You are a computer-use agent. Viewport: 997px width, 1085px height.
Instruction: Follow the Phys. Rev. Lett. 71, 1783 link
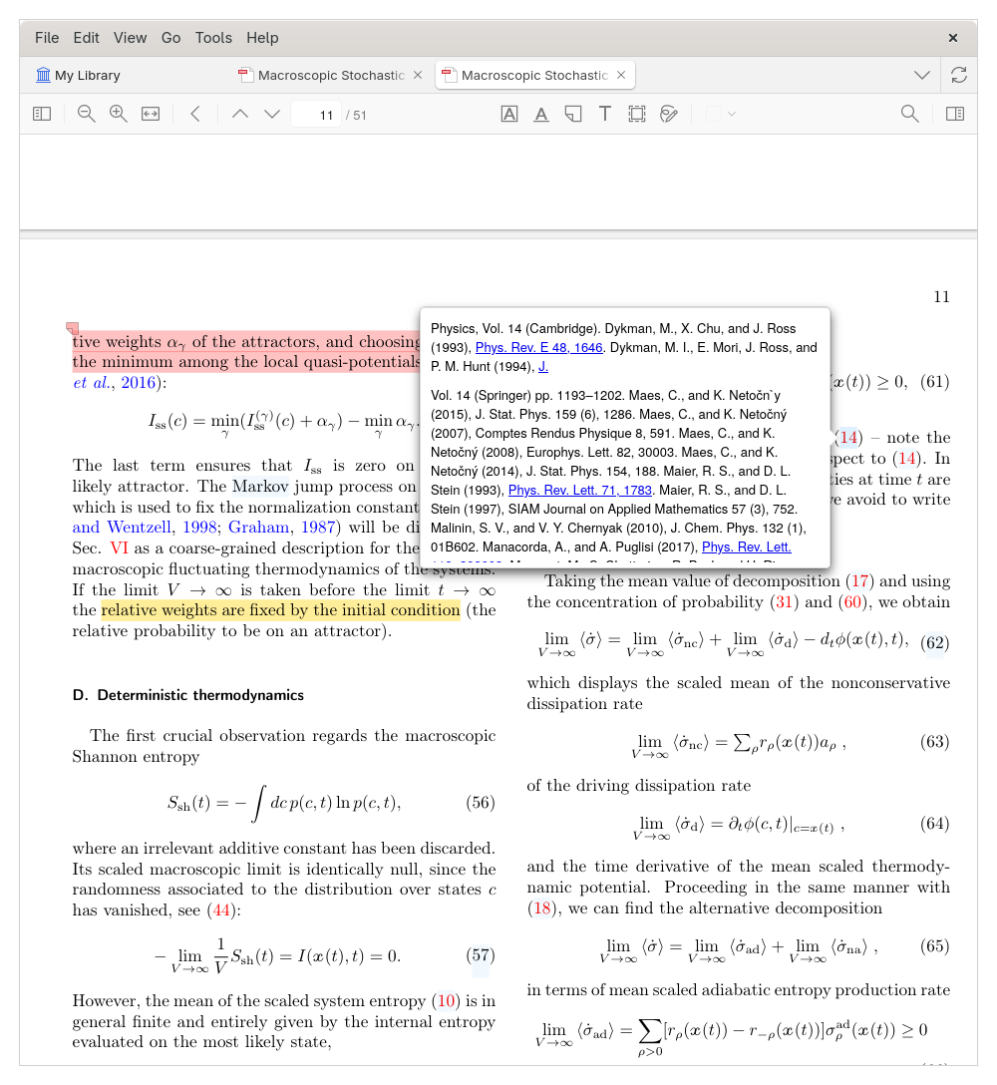pos(580,491)
